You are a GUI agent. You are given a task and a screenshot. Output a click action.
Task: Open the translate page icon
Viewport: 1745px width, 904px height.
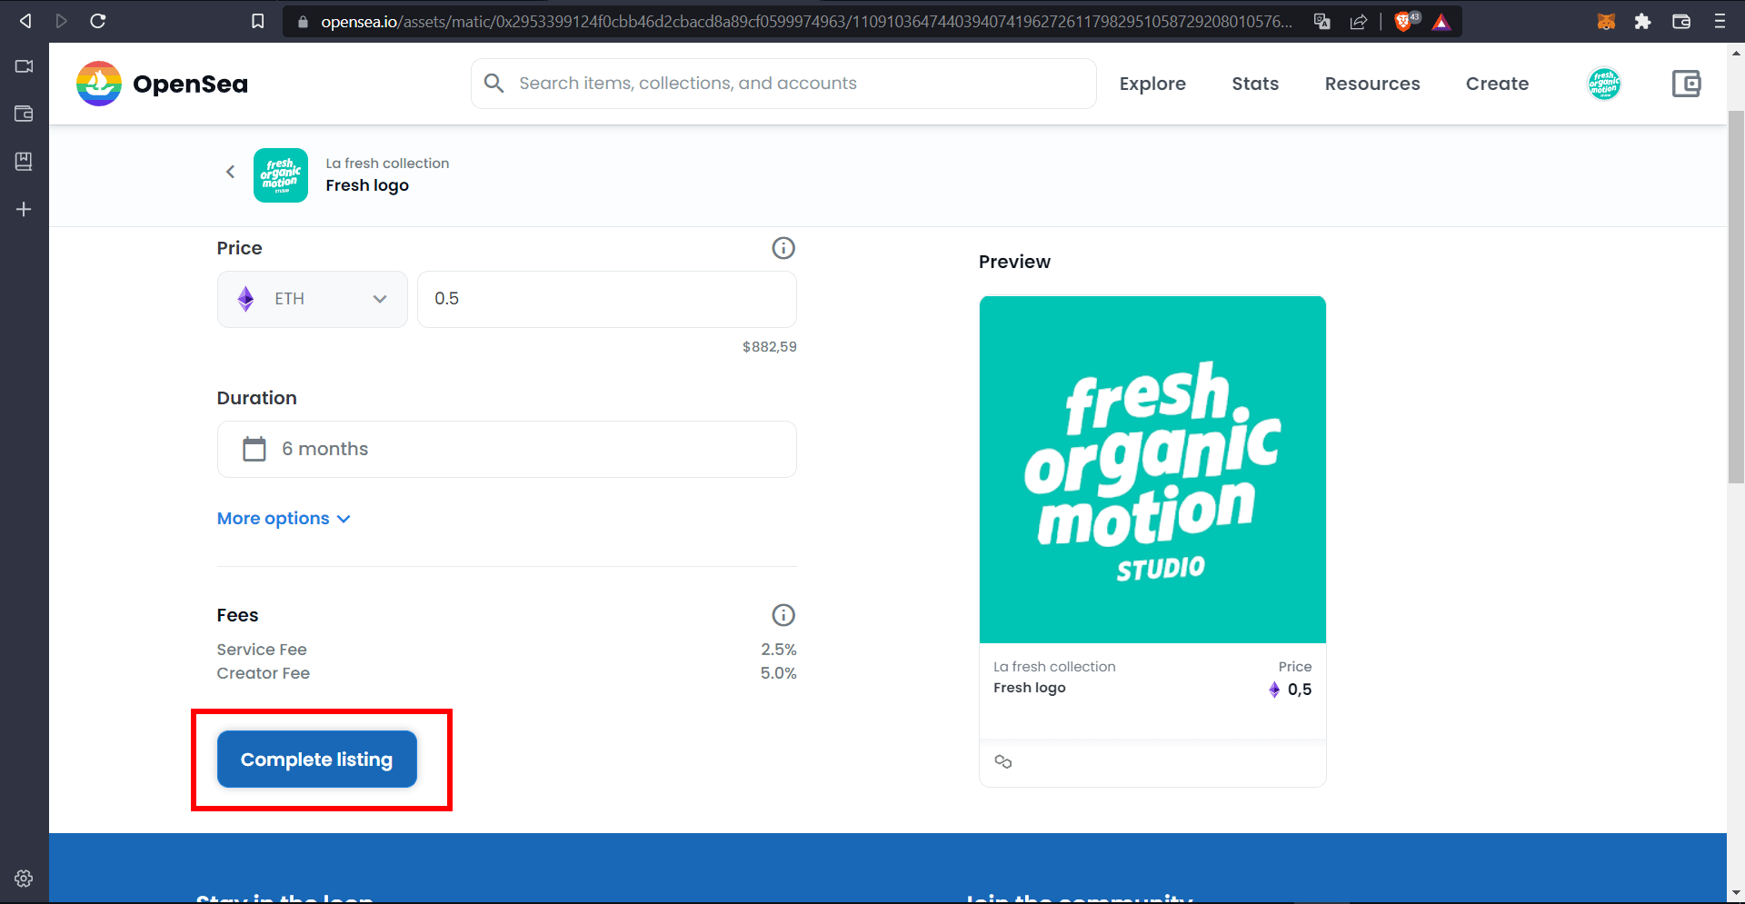coord(1322,22)
